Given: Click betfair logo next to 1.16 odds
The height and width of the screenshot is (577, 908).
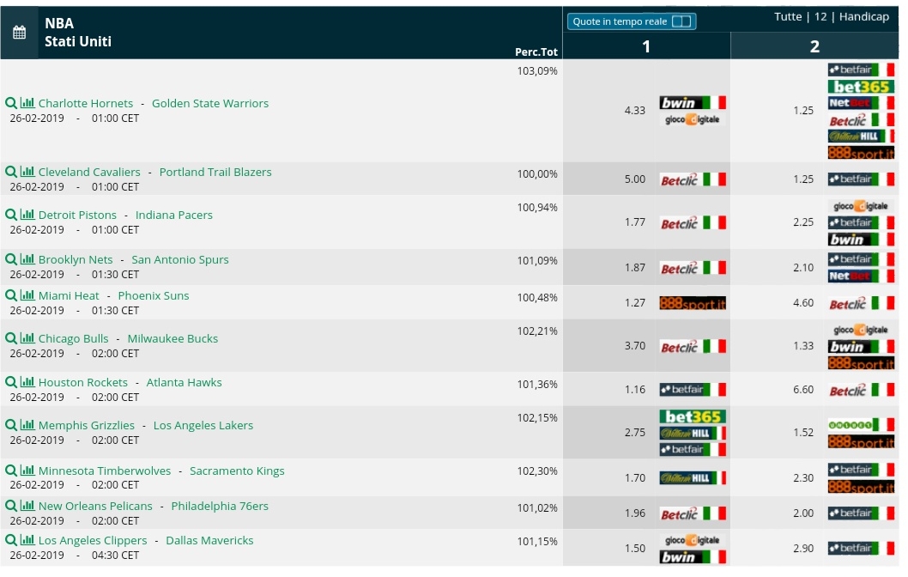Looking at the screenshot, I should point(693,389).
